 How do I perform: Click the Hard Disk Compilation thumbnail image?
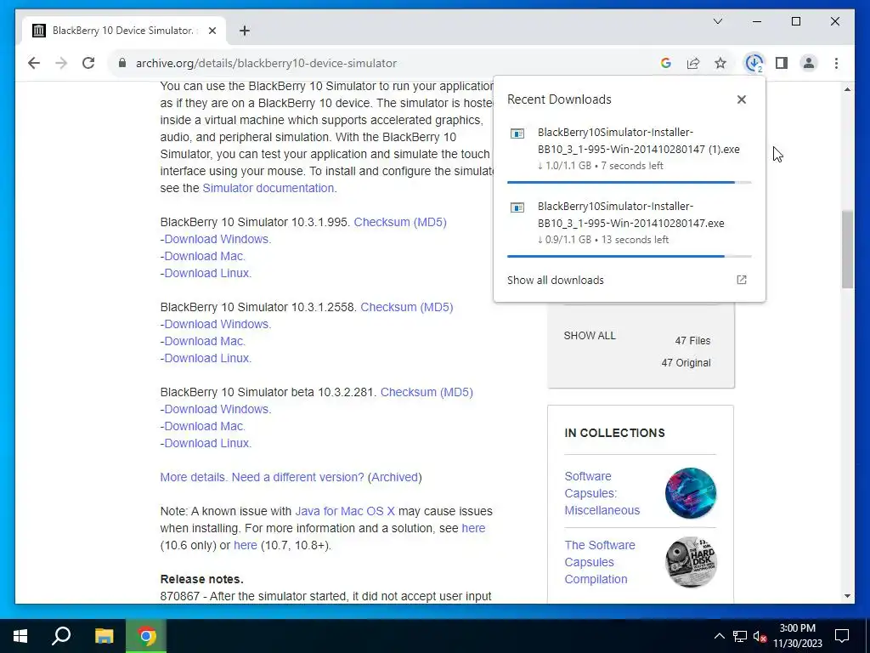[691, 562]
